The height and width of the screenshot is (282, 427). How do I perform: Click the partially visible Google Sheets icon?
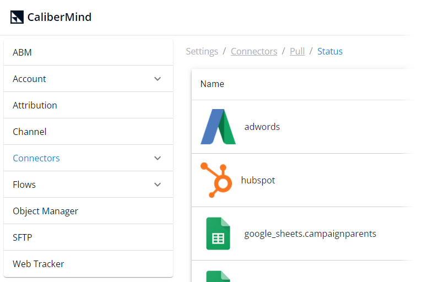click(x=218, y=276)
